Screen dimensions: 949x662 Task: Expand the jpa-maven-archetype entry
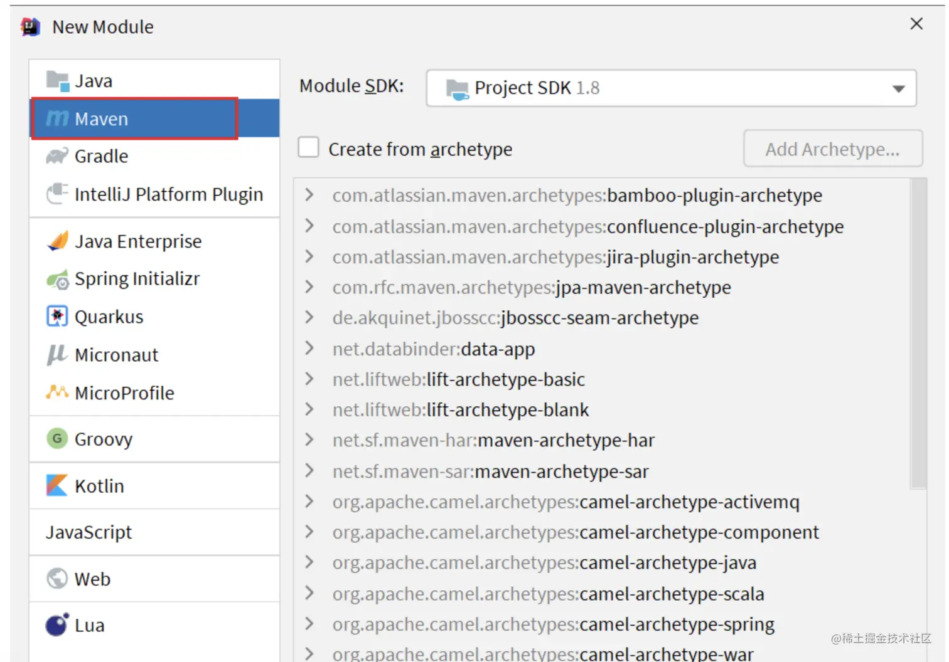(309, 287)
